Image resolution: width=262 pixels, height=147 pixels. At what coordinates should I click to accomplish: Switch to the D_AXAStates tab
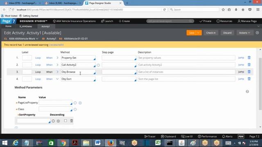pos(26,26)
